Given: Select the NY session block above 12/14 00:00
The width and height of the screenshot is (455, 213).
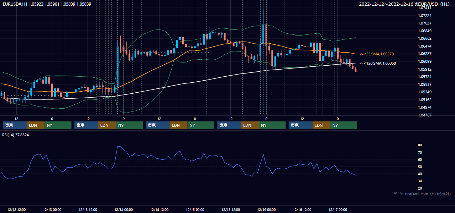Looking at the screenshot, I should pyautogui.click(x=130, y=125).
